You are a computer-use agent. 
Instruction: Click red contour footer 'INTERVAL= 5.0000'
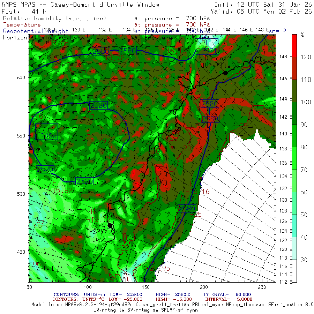pos(229,299)
